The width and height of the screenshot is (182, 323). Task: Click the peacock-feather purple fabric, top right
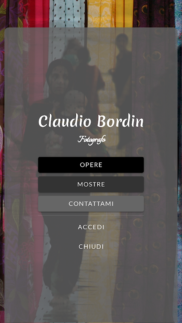pyautogui.click(x=154, y=13)
